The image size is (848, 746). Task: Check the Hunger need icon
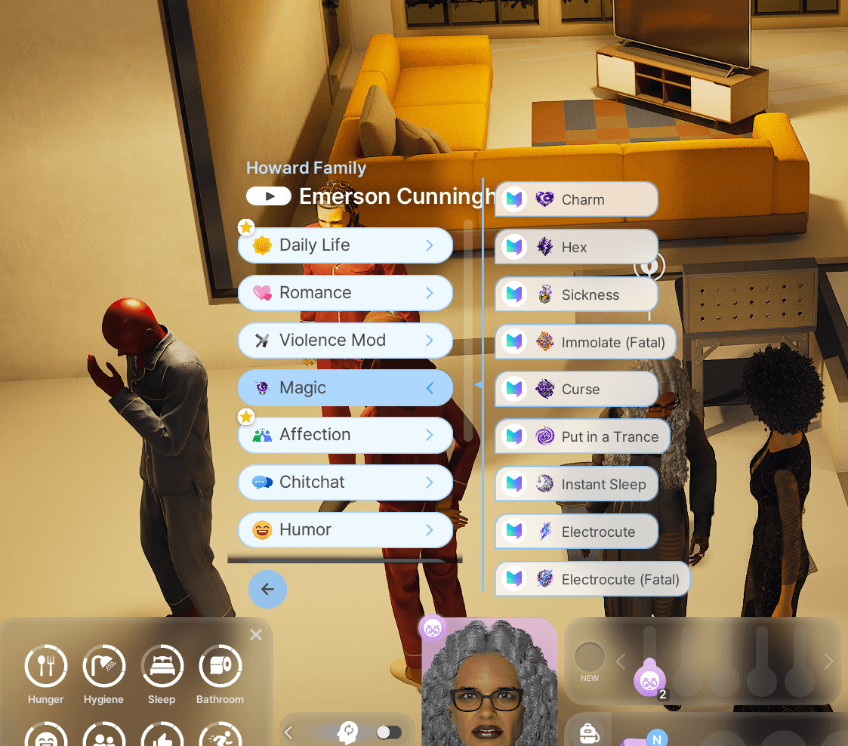tap(46, 666)
